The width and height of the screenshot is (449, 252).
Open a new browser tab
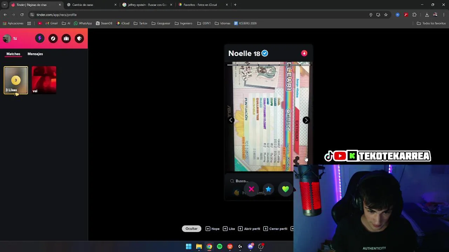point(235,5)
